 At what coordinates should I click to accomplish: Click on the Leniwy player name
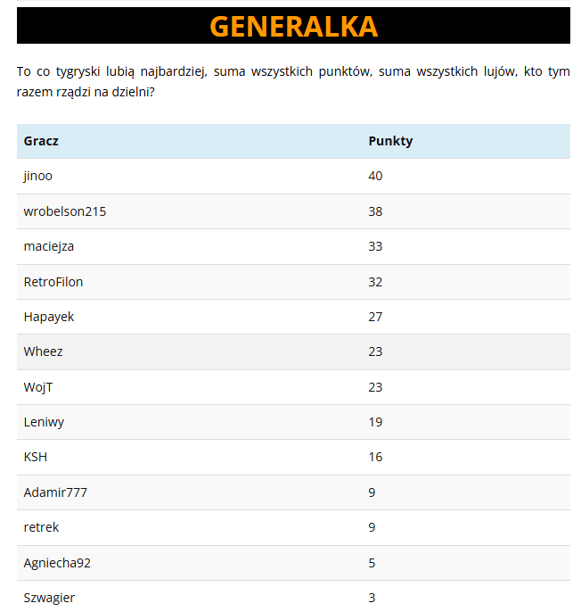[44, 422]
